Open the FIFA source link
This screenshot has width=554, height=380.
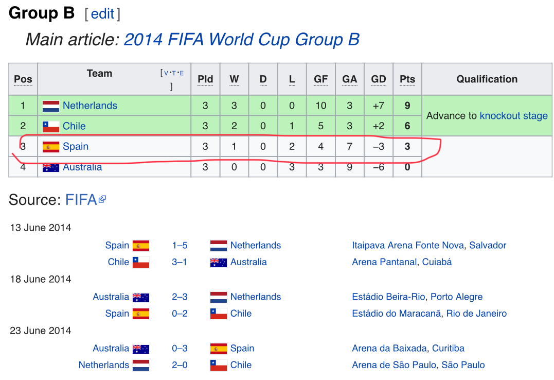pyautogui.click(x=81, y=200)
